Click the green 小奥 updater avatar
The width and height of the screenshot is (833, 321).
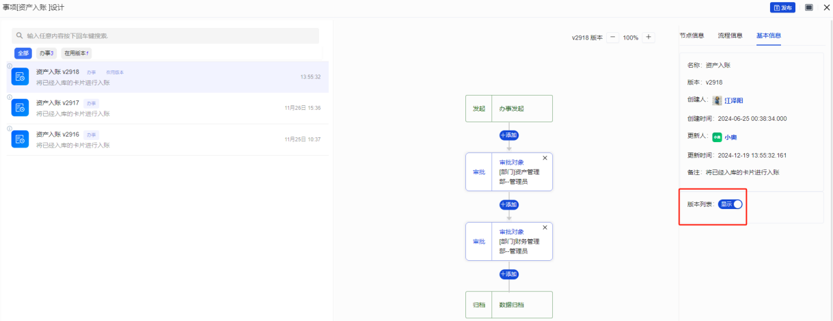(x=717, y=137)
